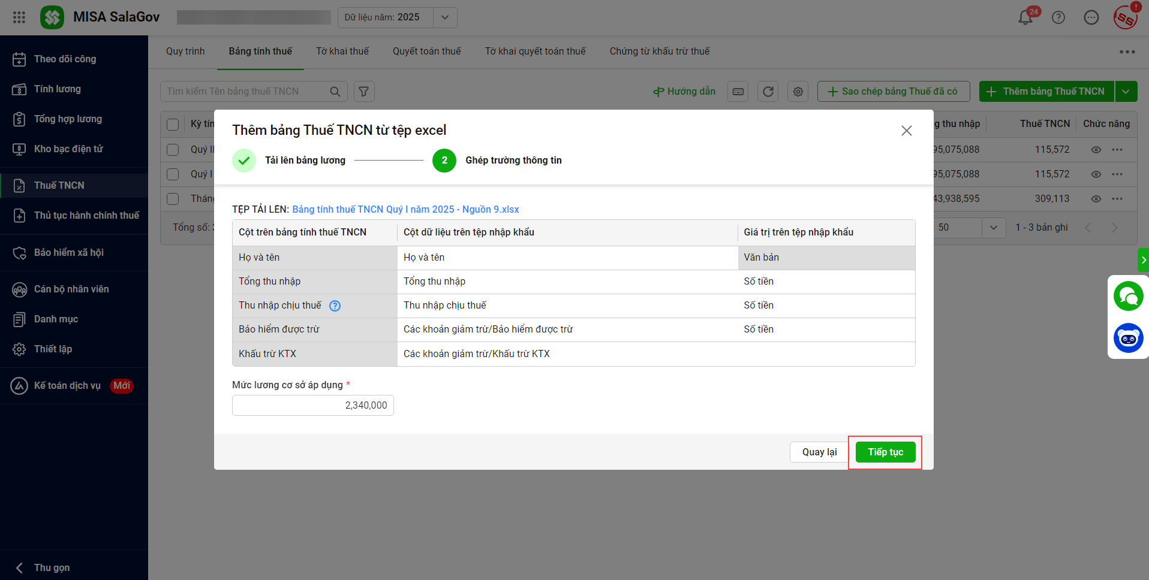1149x580 pixels.
Task: Click the keyboard shortcuts icon
Action: pos(738,92)
